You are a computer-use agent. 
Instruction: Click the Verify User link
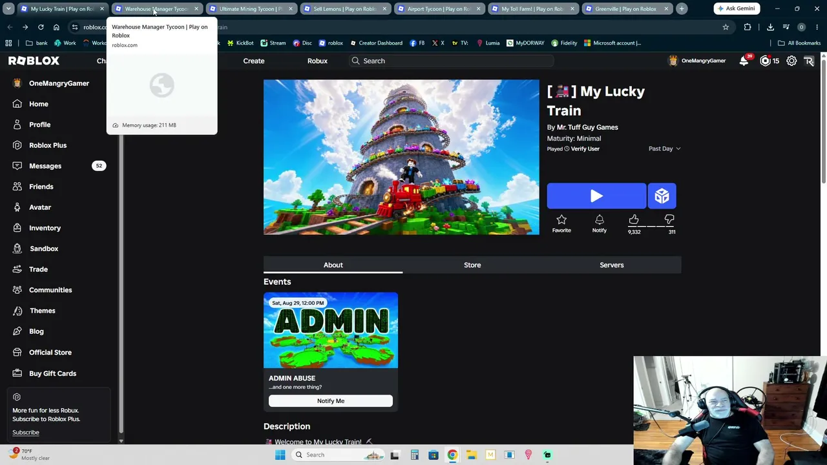[x=585, y=149]
